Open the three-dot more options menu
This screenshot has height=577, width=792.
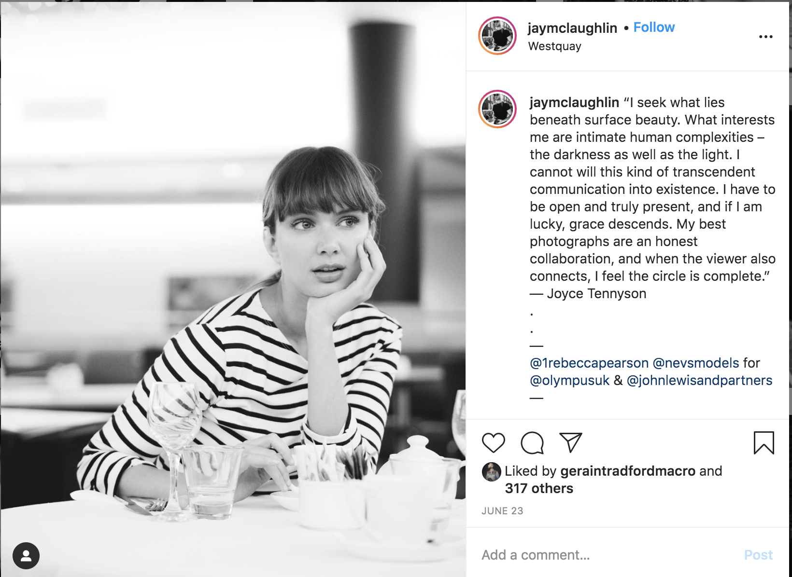(765, 37)
